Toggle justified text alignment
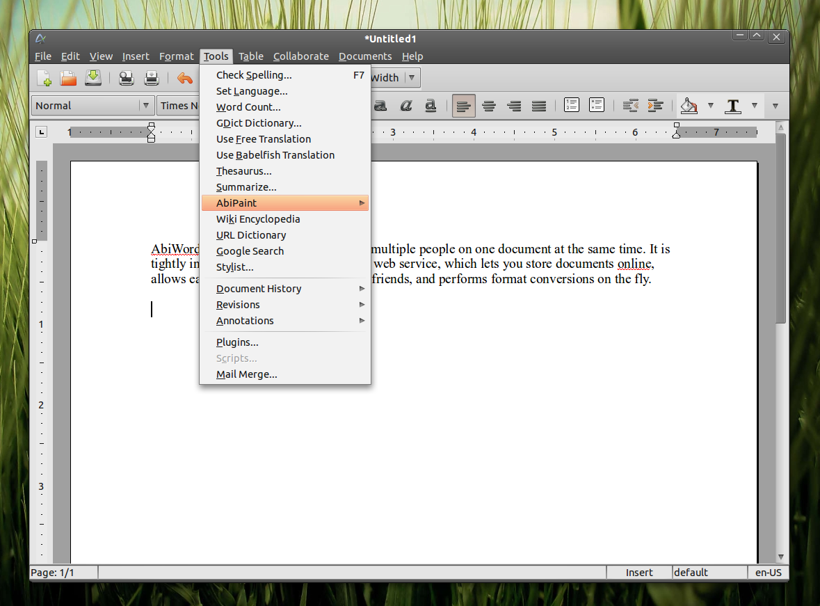The image size is (820, 606). tap(539, 105)
